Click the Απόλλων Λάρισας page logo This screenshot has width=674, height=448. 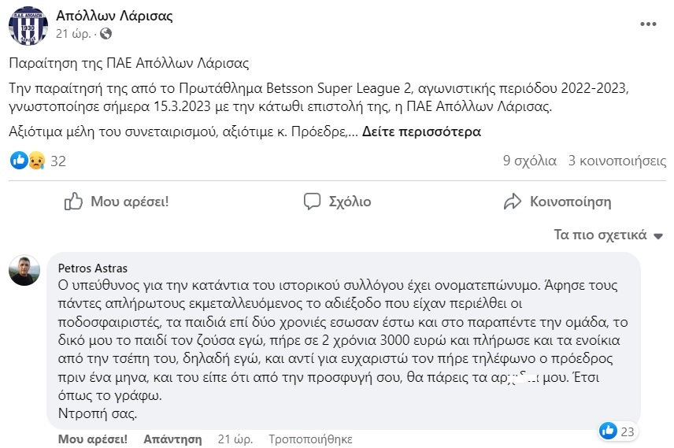click(28, 26)
